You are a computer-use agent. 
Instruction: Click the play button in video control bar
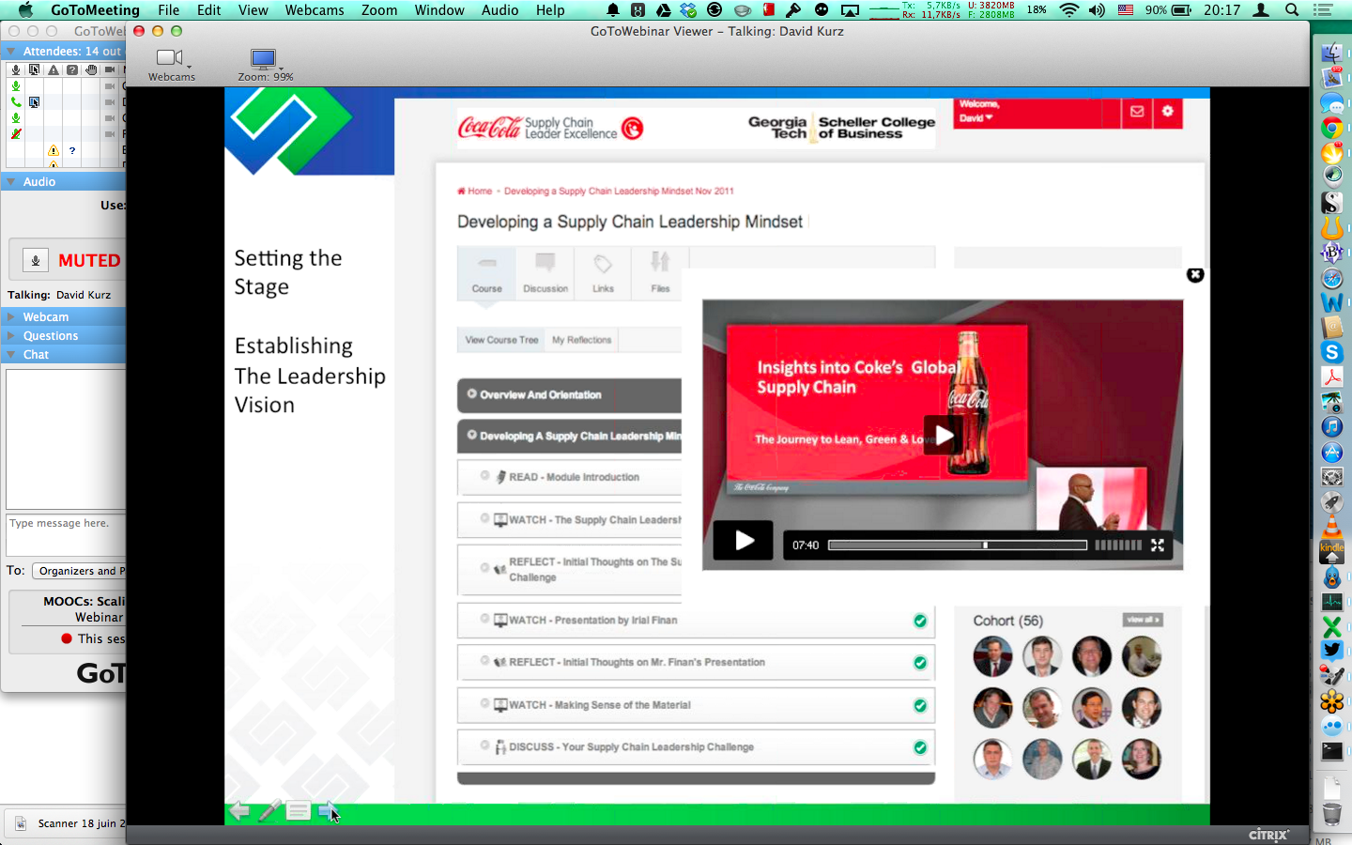[x=743, y=541]
